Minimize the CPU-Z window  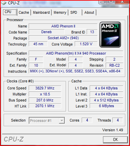click(103, 2)
